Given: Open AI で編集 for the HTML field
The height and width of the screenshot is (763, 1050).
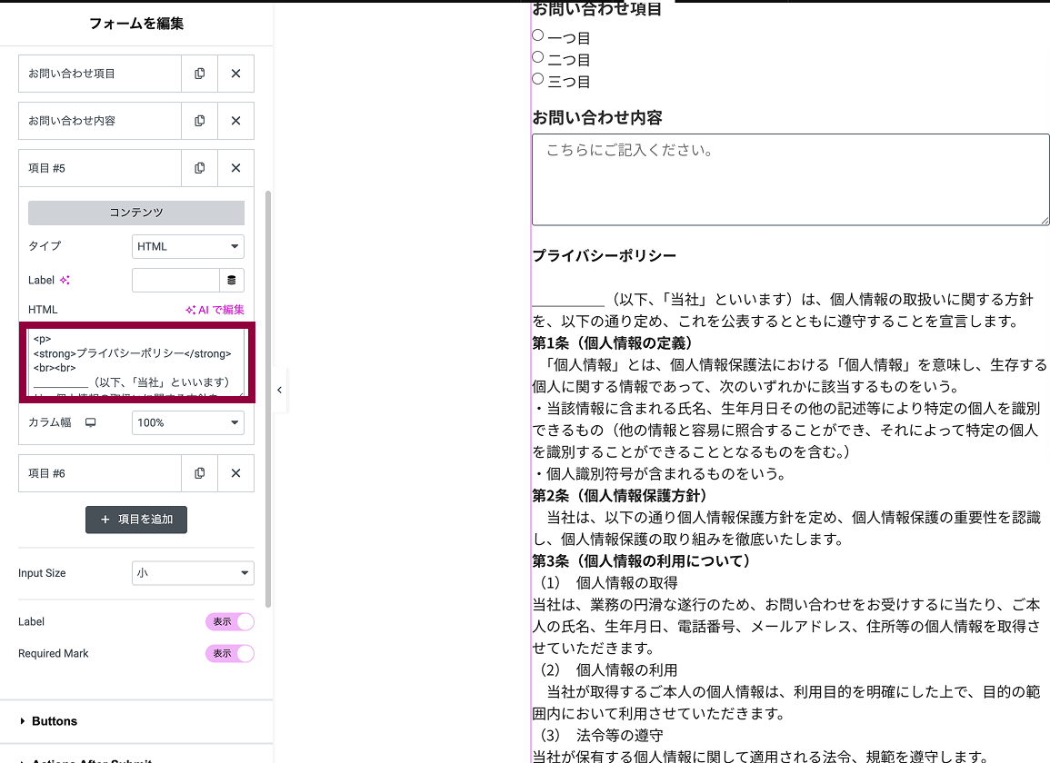Looking at the screenshot, I should pos(213,309).
